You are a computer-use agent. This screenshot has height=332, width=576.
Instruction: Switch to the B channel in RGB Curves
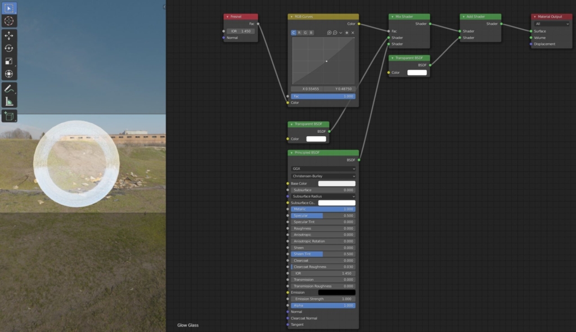[x=311, y=33]
